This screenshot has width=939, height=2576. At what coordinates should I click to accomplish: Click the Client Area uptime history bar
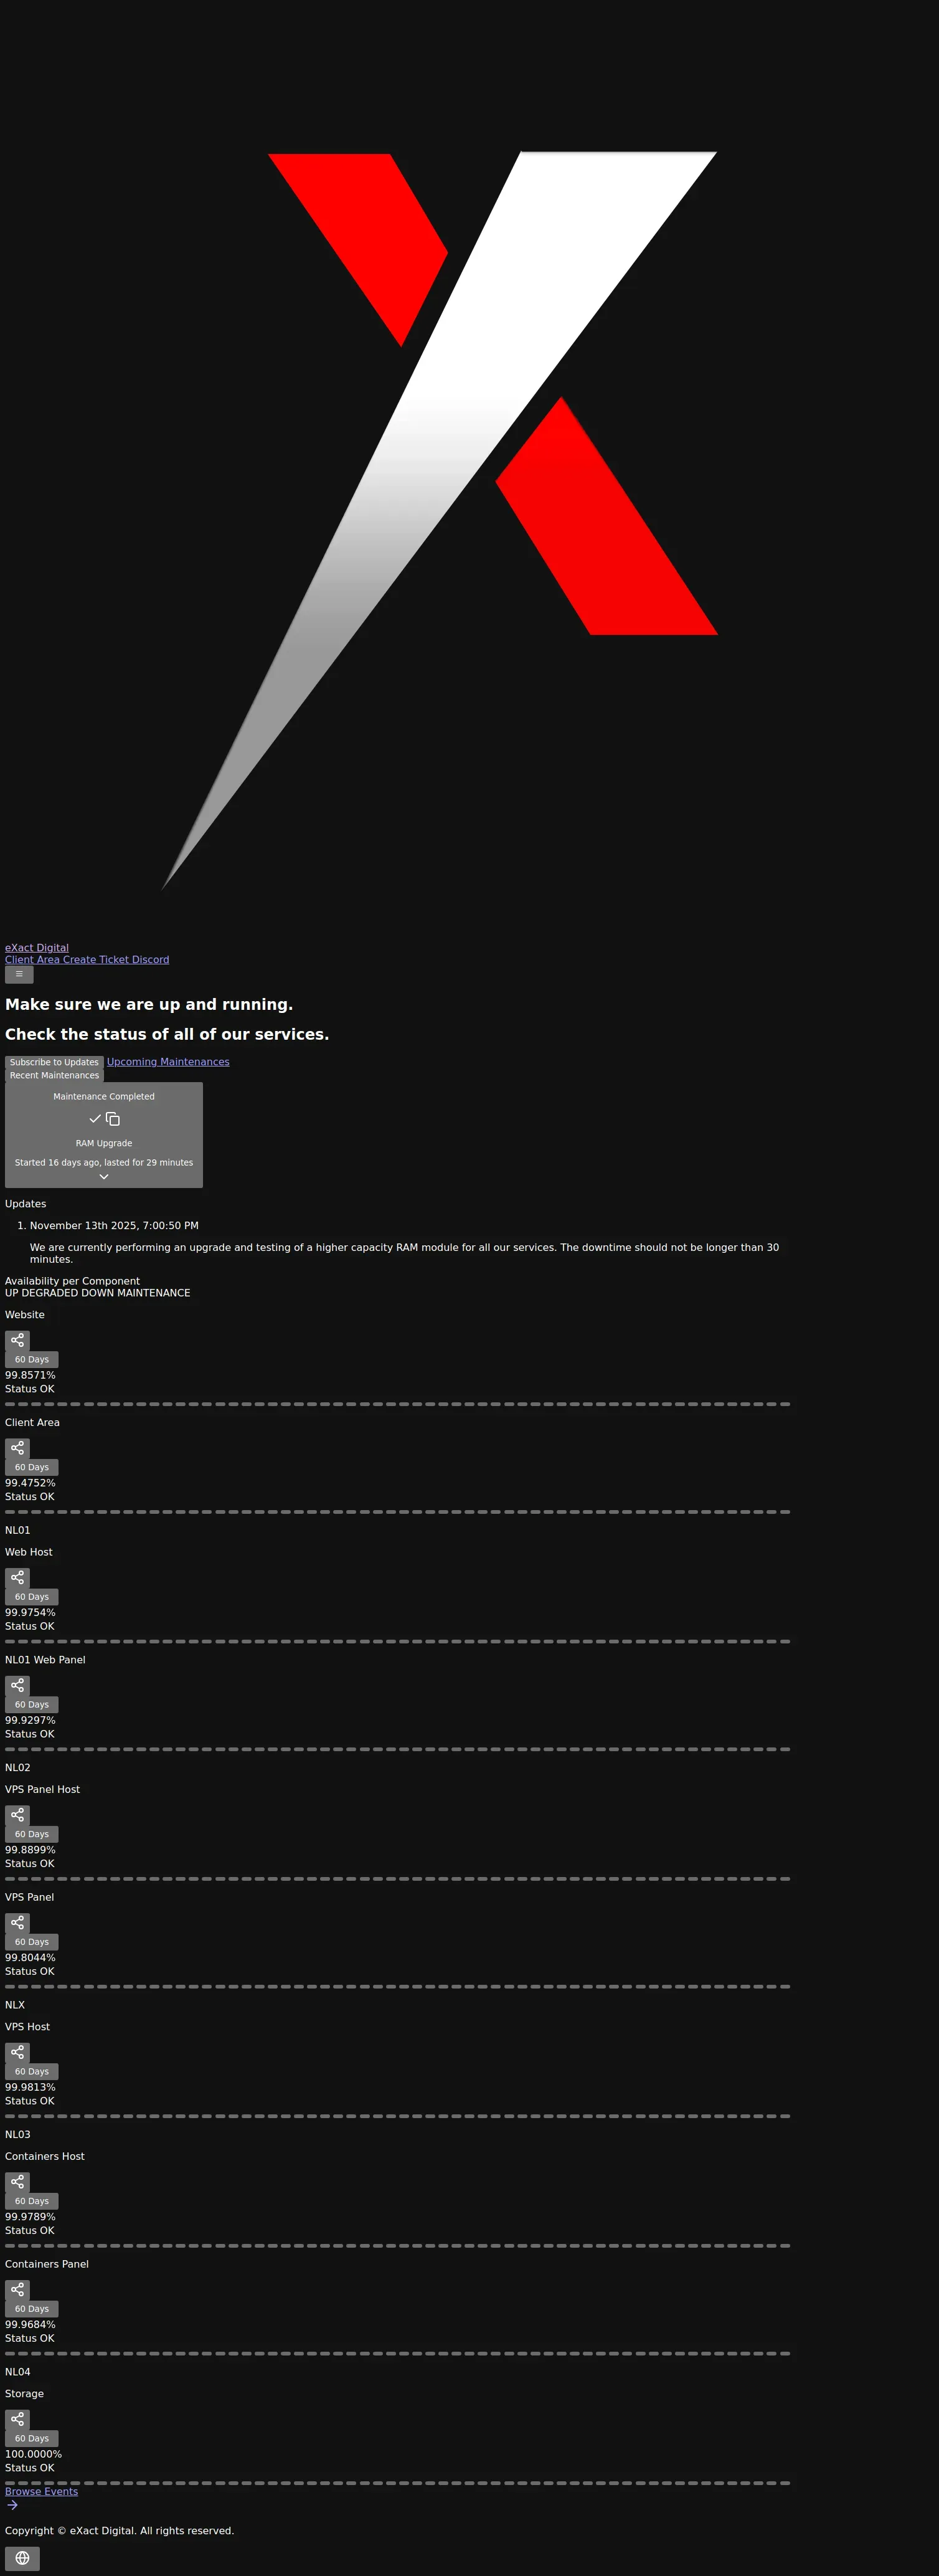397,1512
